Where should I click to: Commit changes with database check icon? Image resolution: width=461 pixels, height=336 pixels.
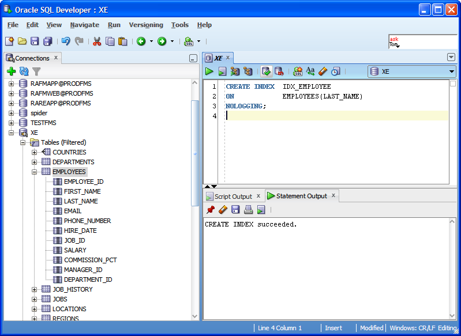(x=267, y=71)
